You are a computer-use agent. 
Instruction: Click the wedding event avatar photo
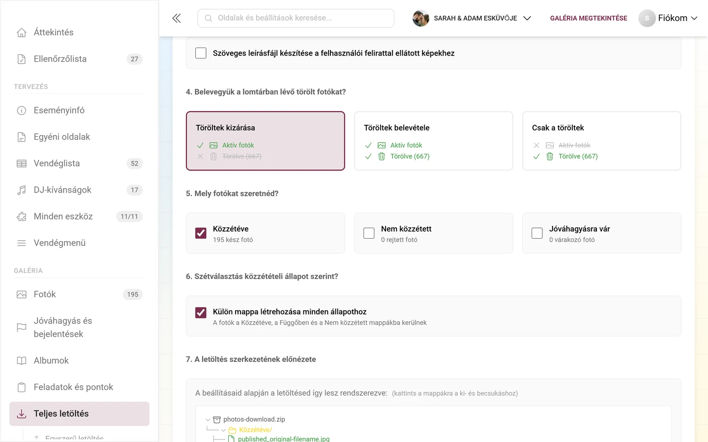click(x=421, y=18)
